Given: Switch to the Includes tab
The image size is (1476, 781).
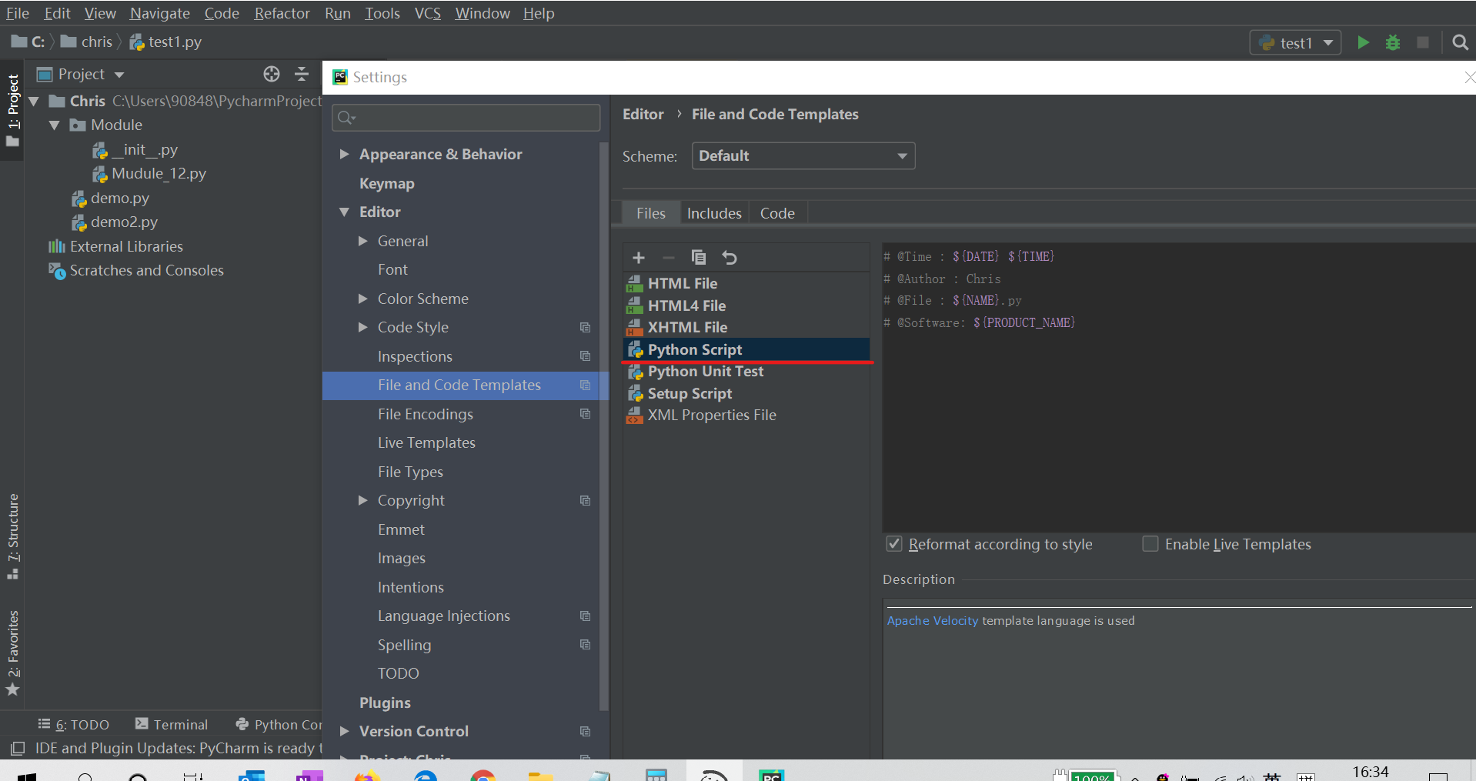Looking at the screenshot, I should coord(714,213).
